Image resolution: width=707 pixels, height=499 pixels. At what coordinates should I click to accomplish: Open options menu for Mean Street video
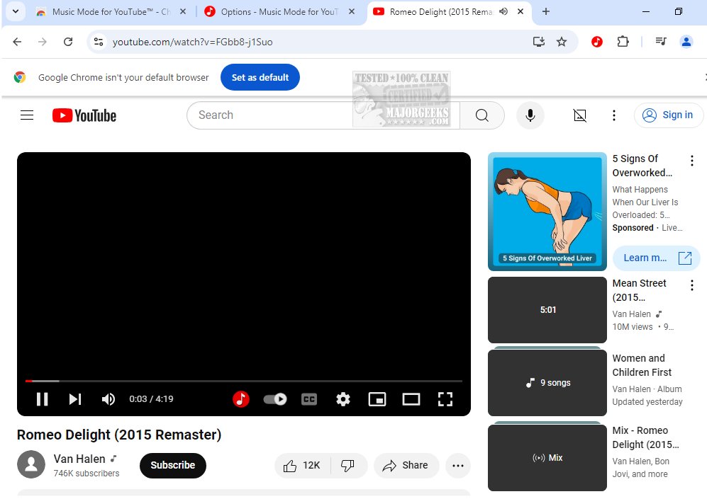click(x=691, y=285)
